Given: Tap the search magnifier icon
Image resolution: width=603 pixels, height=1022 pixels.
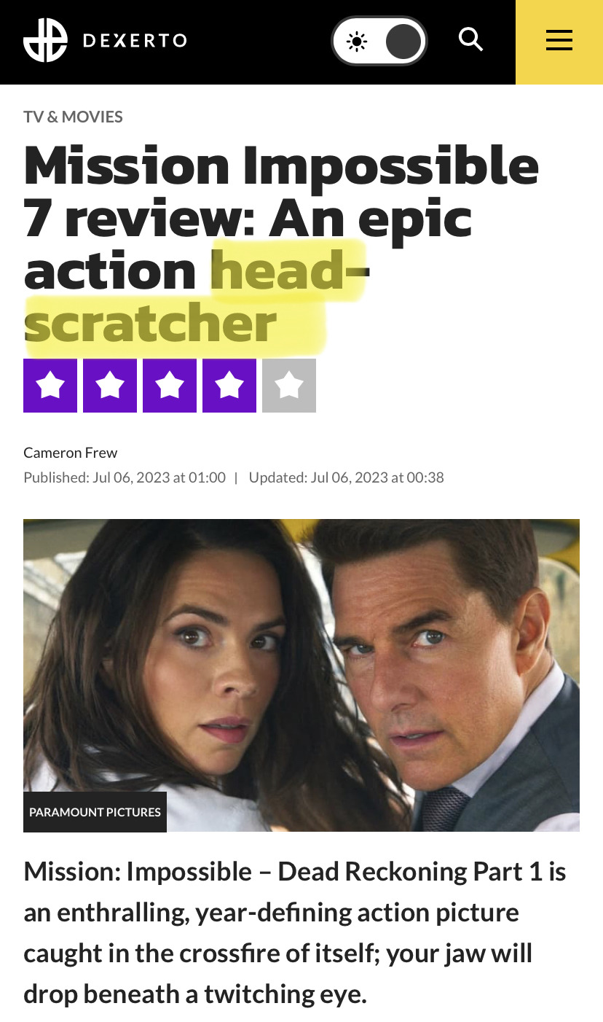Looking at the screenshot, I should coord(471,39).
